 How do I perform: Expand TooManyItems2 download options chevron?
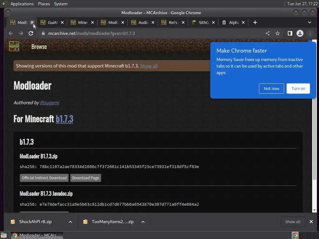143,222
